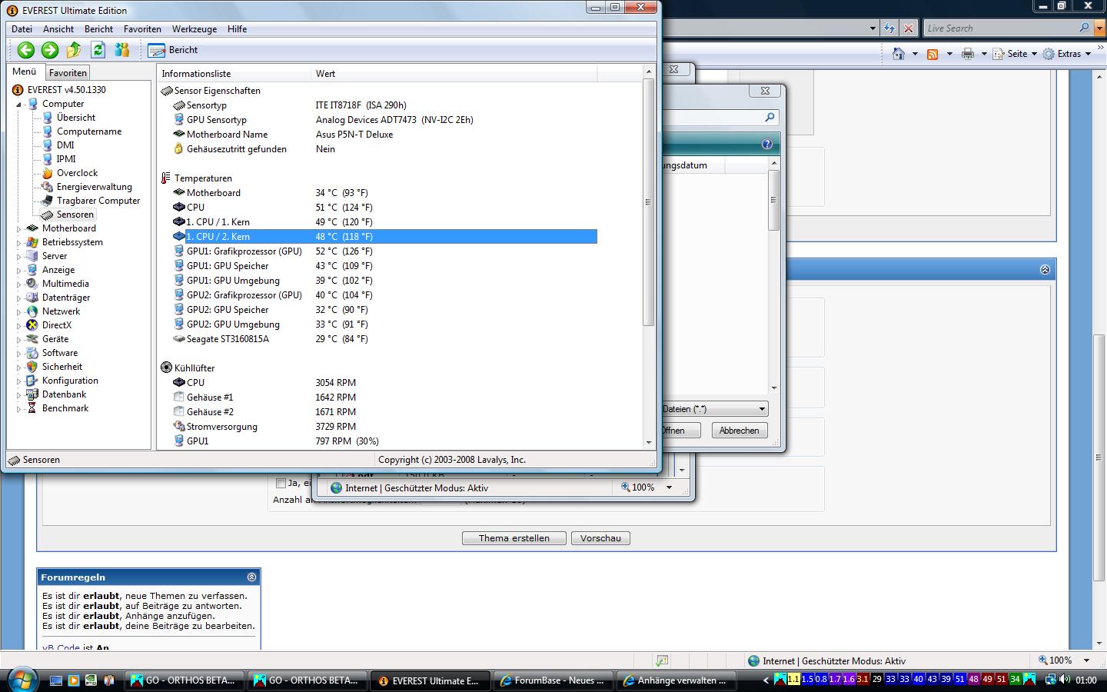Click the Wert column header
1107x692 pixels.
click(454, 74)
